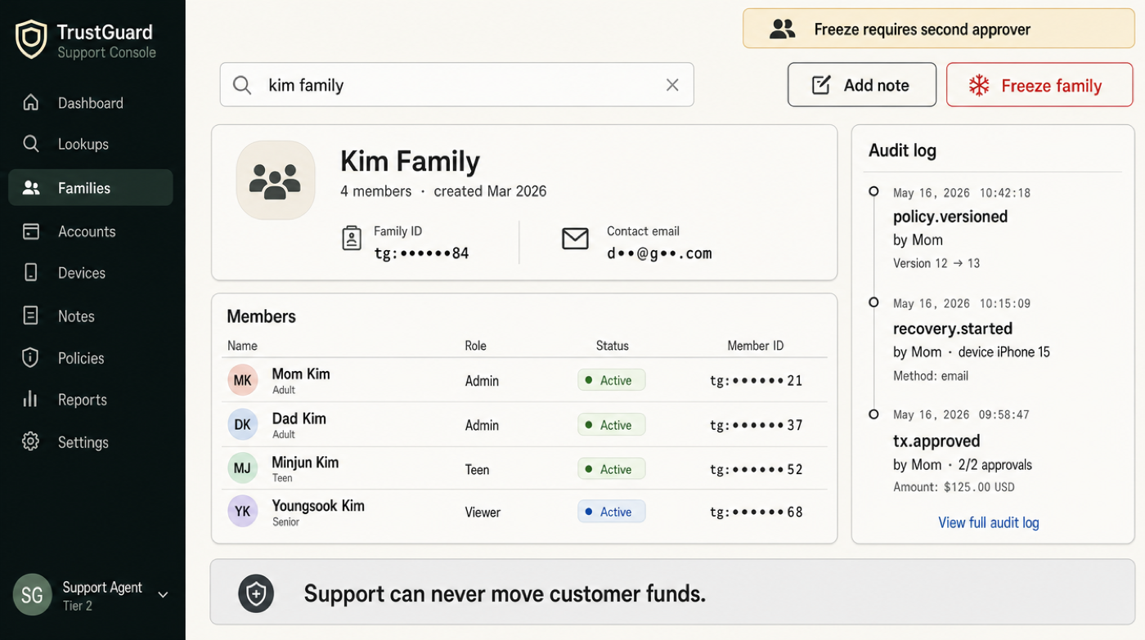
Task: Go to the Policies menu item
Action: pyautogui.click(x=81, y=357)
